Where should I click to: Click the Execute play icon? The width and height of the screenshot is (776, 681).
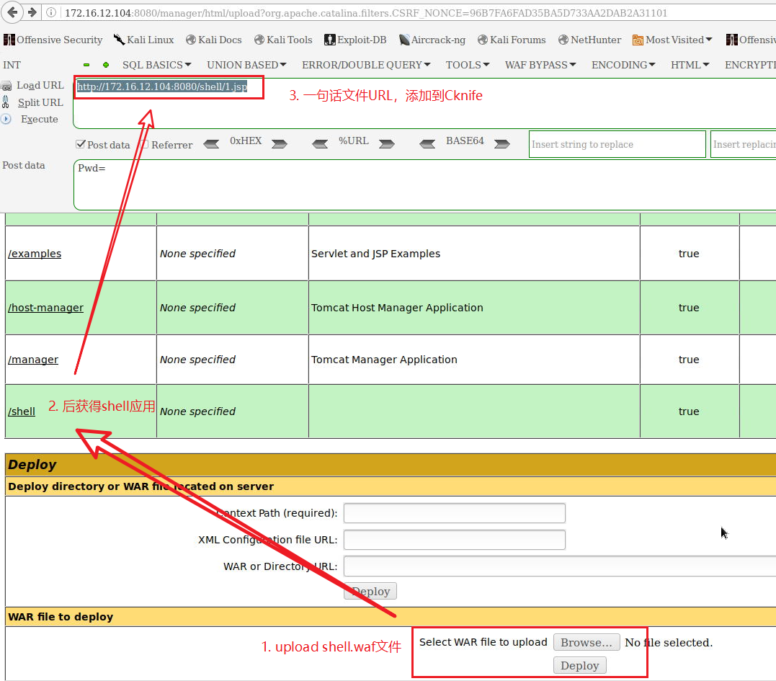[6, 119]
